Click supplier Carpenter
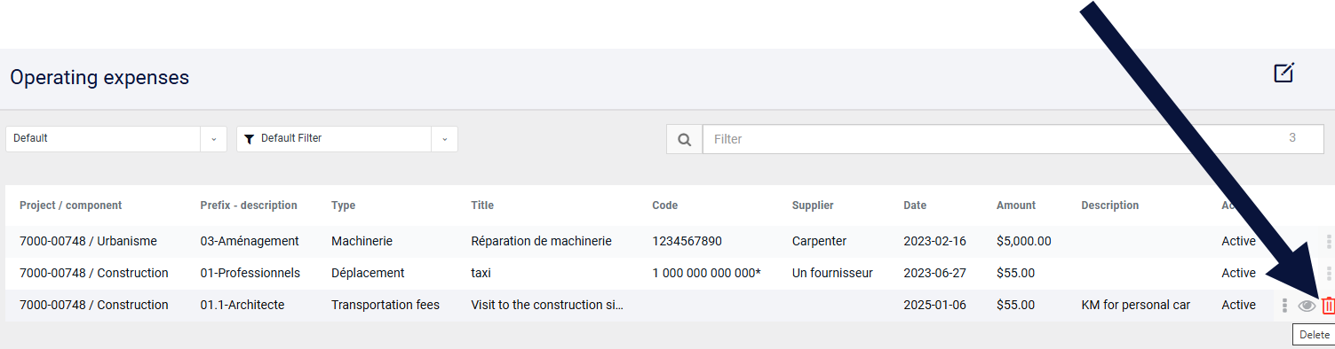 click(x=819, y=241)
